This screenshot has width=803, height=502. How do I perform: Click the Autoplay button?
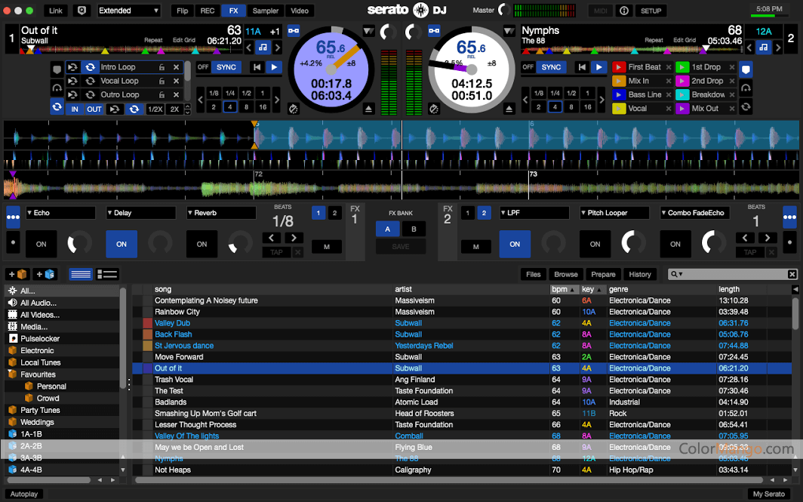(x=25, y=494)
